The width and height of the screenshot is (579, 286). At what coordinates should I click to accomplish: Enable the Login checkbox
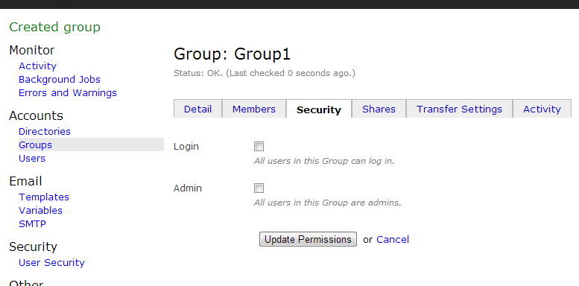(x=259, y=147)
